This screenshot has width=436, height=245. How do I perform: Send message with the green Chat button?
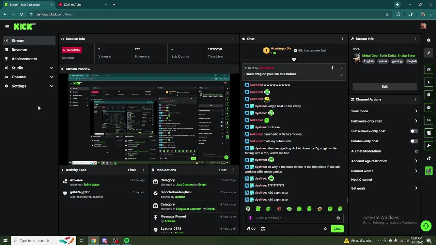click(337, 229)
